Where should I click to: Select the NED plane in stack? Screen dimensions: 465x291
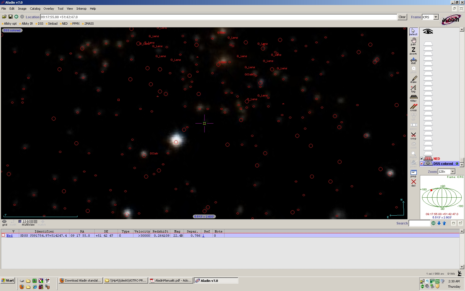coord(436,159)
